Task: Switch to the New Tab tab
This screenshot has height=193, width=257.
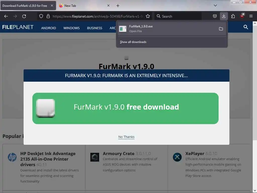Action: point(85,6)
